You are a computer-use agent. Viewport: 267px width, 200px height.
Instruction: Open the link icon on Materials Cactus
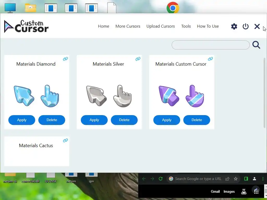[65, 140]
